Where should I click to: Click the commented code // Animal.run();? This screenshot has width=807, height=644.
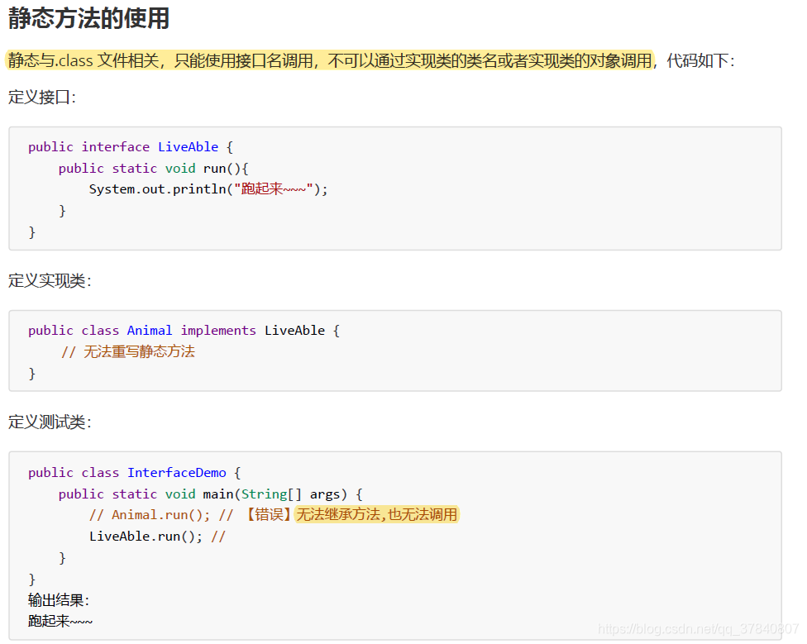150,515
